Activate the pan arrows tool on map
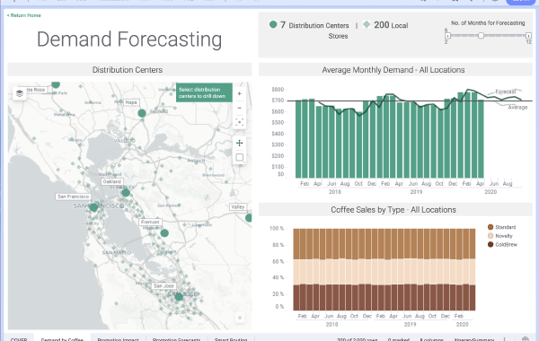The height and width of the screenshot is (341, 539). (x=240, y=143)
